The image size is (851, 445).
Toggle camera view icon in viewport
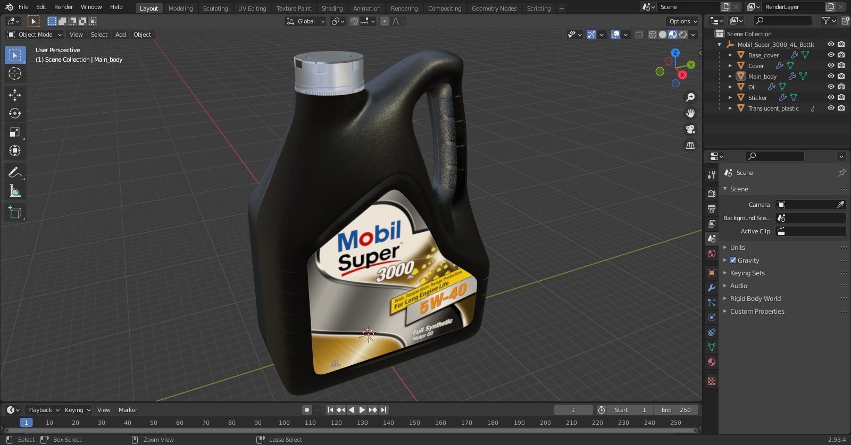[x=690, y=129]
